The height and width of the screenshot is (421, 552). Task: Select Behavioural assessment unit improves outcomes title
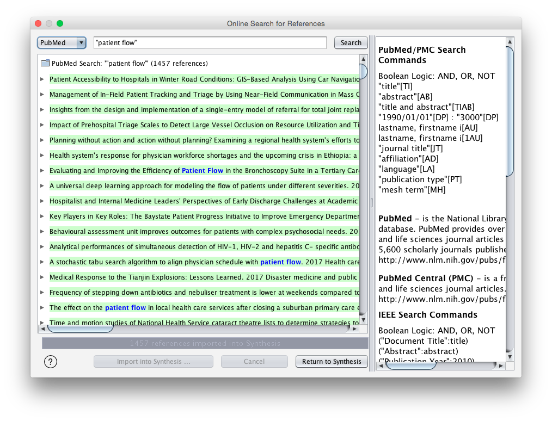(x=204, y=231)
